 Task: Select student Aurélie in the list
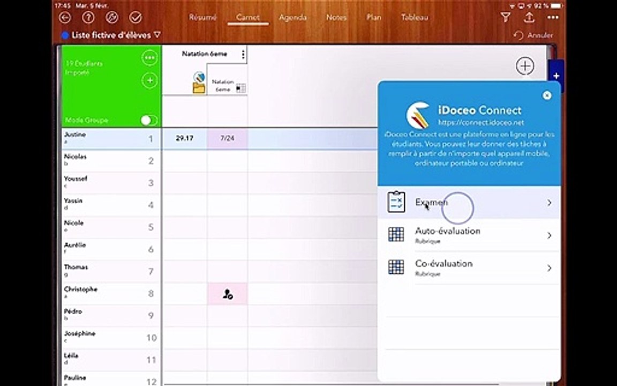click(111, 249)
